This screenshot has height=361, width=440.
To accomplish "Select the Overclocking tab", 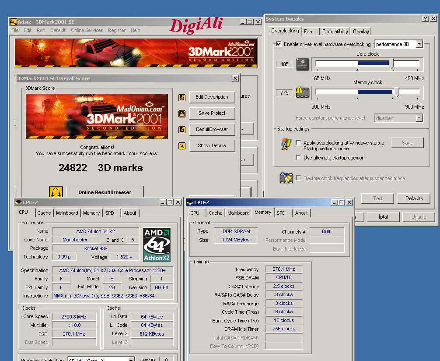I will pos(285,31).
